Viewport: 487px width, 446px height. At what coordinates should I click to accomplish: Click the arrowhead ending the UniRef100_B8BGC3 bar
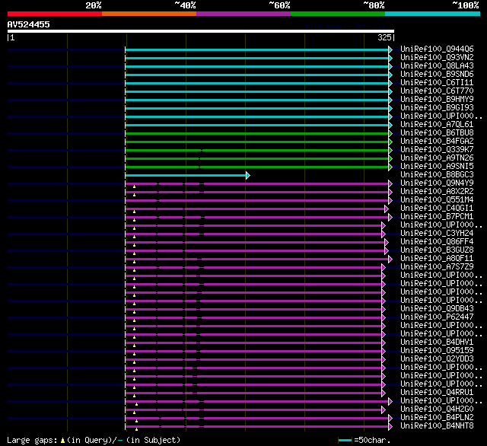pos(248,176)
